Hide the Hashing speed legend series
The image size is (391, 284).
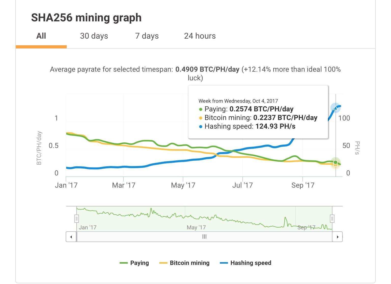tap(246, 263)
